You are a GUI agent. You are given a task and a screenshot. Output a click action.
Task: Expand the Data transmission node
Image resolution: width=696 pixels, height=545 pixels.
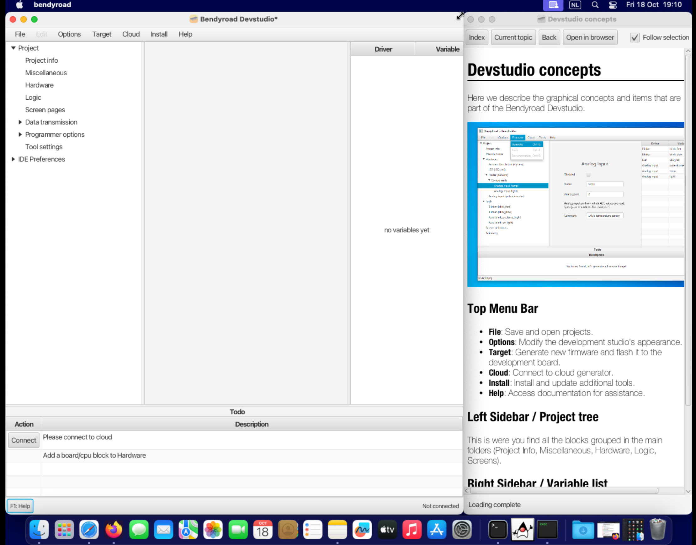[x=20, y=122]
